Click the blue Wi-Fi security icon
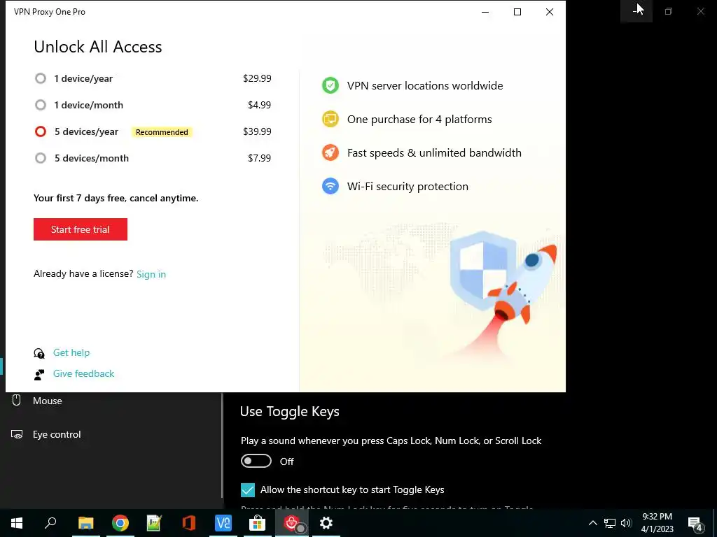 click(x=330, y=186)
